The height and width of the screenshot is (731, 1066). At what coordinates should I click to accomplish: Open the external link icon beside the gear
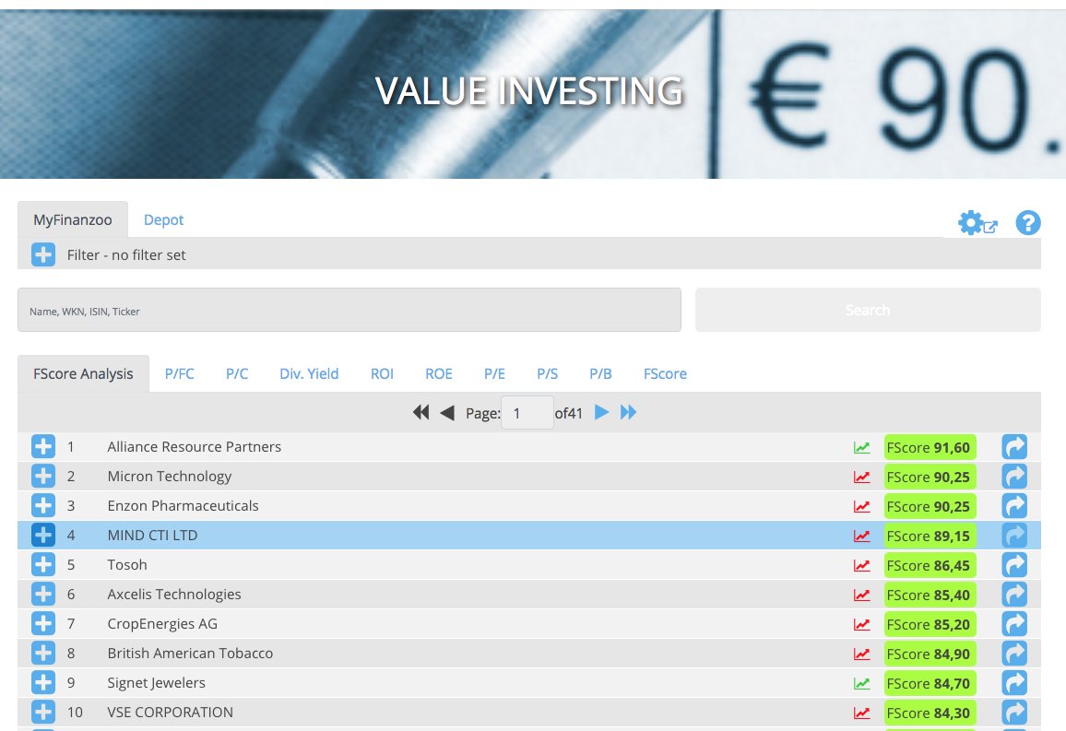(991, 227)
